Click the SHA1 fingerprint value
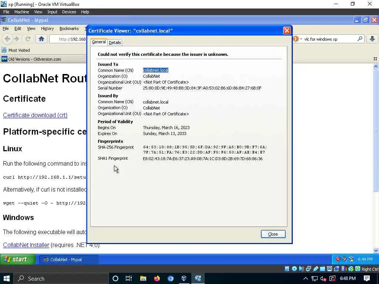The height and width of the screenshot is (284, 379). (202, 159)
